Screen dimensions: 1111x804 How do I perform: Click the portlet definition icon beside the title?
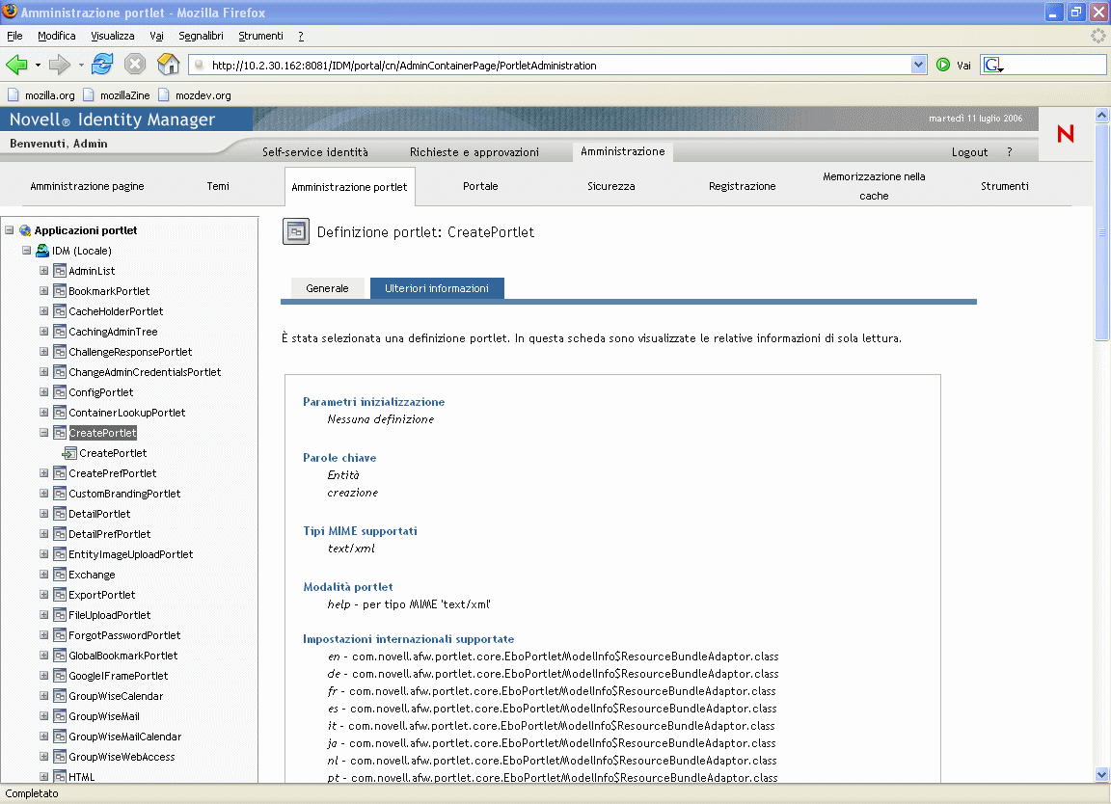(295, 231)
